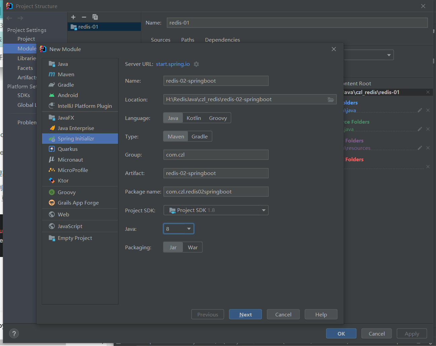This screenshot has width=436, height=346.
Task: Select the Web module type
Action: coord(80,214)
